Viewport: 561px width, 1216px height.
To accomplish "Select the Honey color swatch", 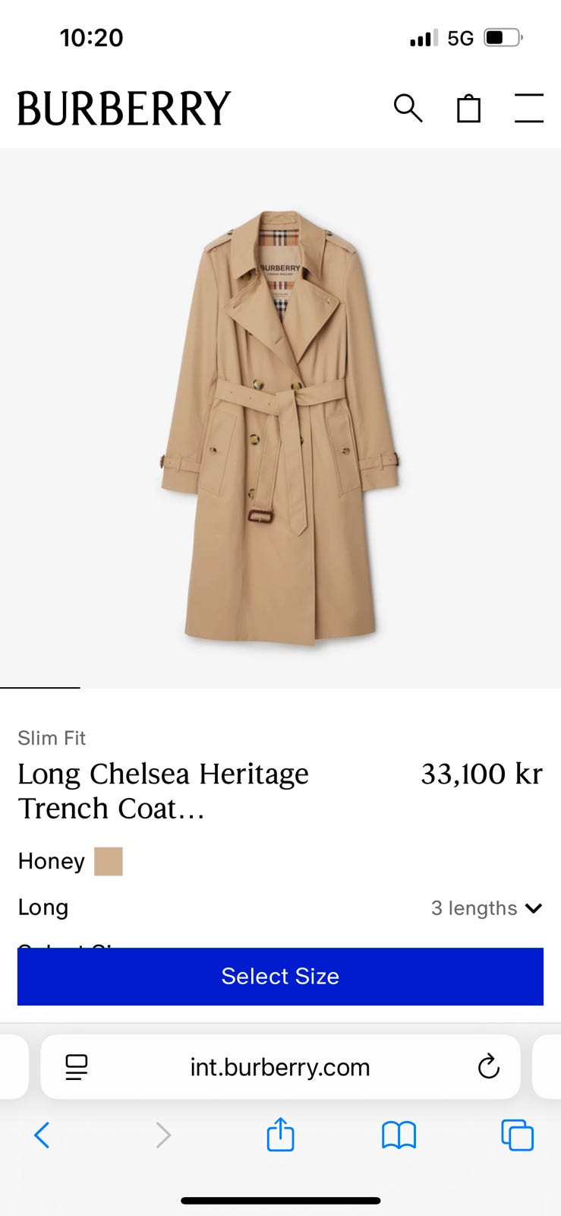I will coord(108,862).
